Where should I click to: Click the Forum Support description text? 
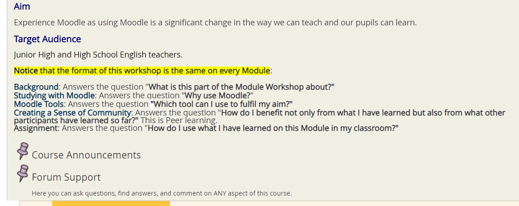tap(162, 193)
